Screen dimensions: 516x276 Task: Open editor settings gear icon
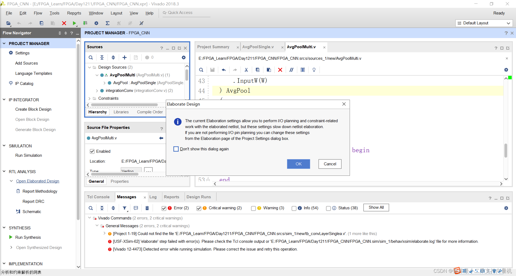[x=506, y=70]
